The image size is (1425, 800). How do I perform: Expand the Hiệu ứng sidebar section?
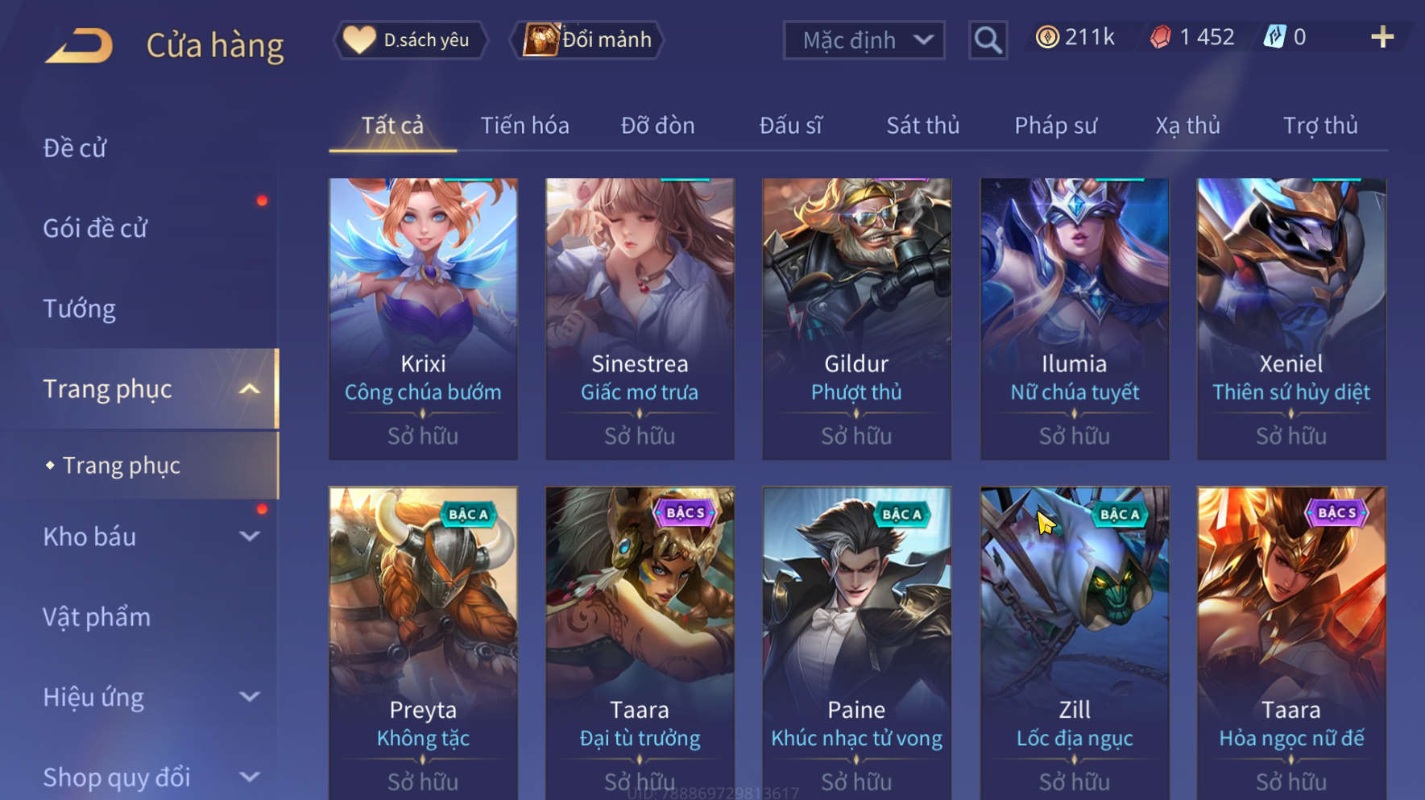click(250, 697)
